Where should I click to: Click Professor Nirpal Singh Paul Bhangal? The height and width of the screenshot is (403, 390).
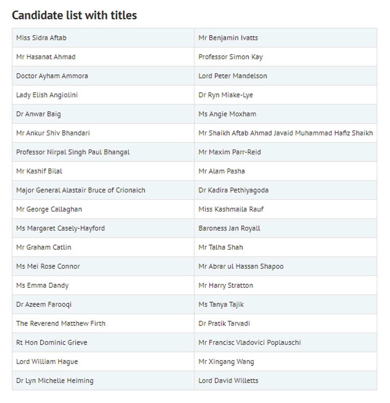(73, 152)
